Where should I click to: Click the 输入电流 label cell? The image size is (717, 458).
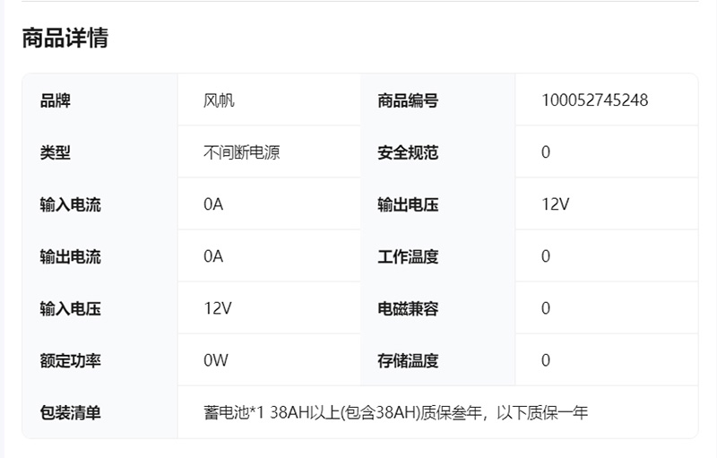[70, 204]
